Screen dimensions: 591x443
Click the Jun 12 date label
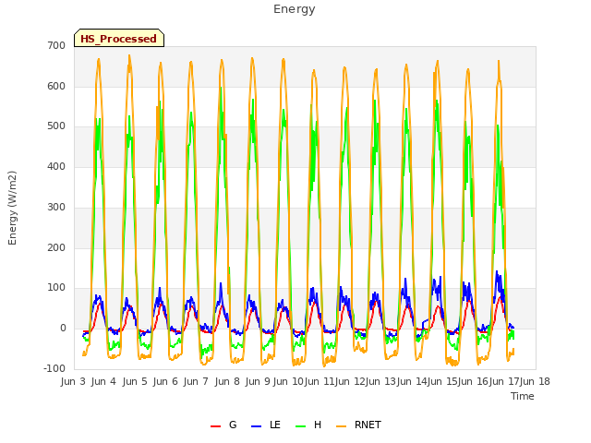tap(350, 381)
